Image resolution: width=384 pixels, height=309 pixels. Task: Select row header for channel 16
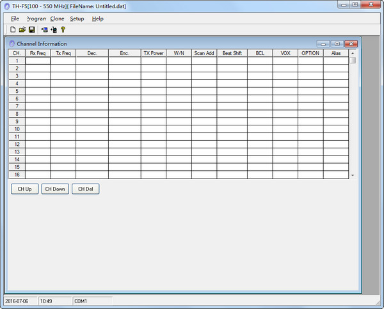tap(17, 175)
